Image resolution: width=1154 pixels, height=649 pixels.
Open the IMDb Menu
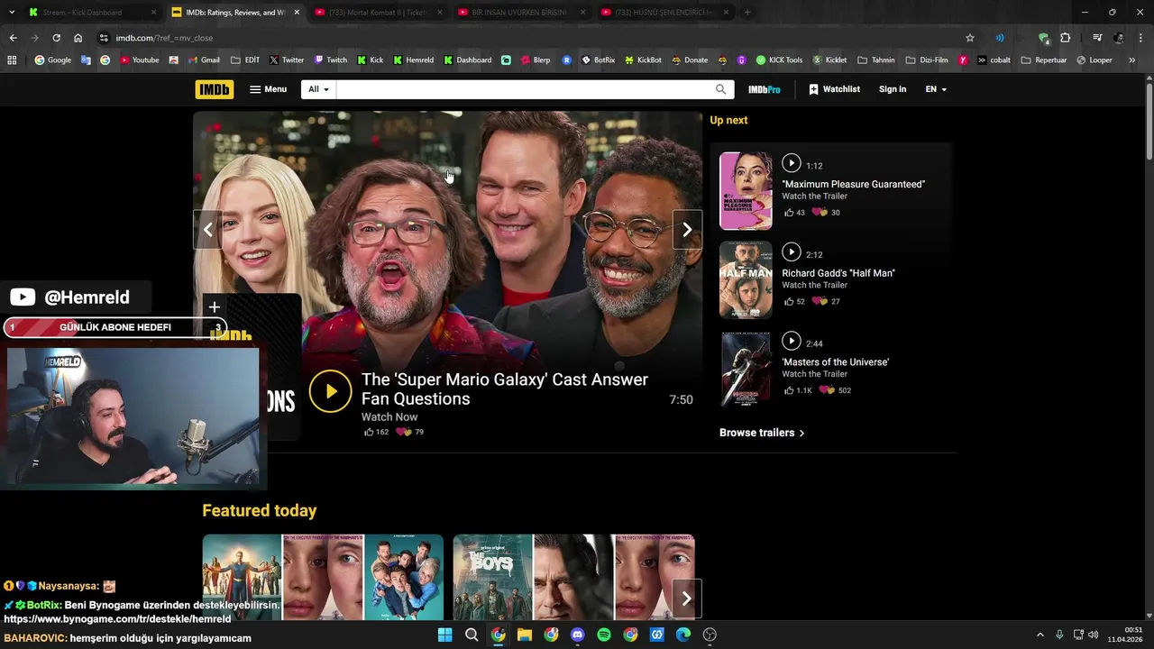[268, 89]
